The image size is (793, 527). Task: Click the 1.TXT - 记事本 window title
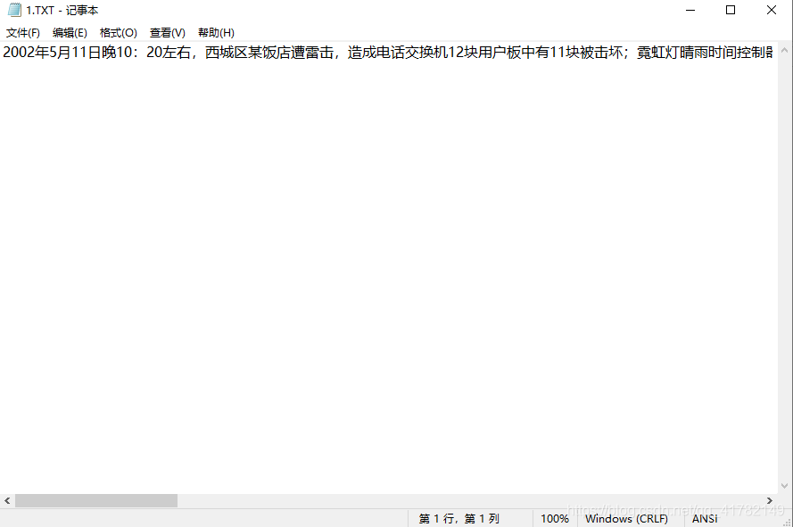click(x=62, y=10)
